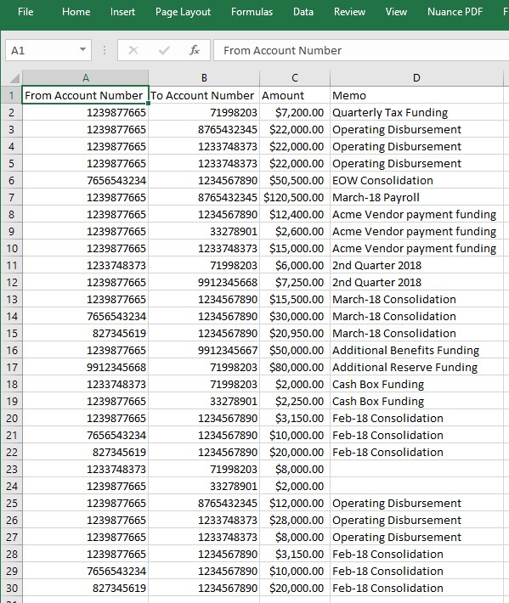This screenshot has width=509, height=603.
Task: Click the 827345619 cell in row 15
Action: pos(86,334)
